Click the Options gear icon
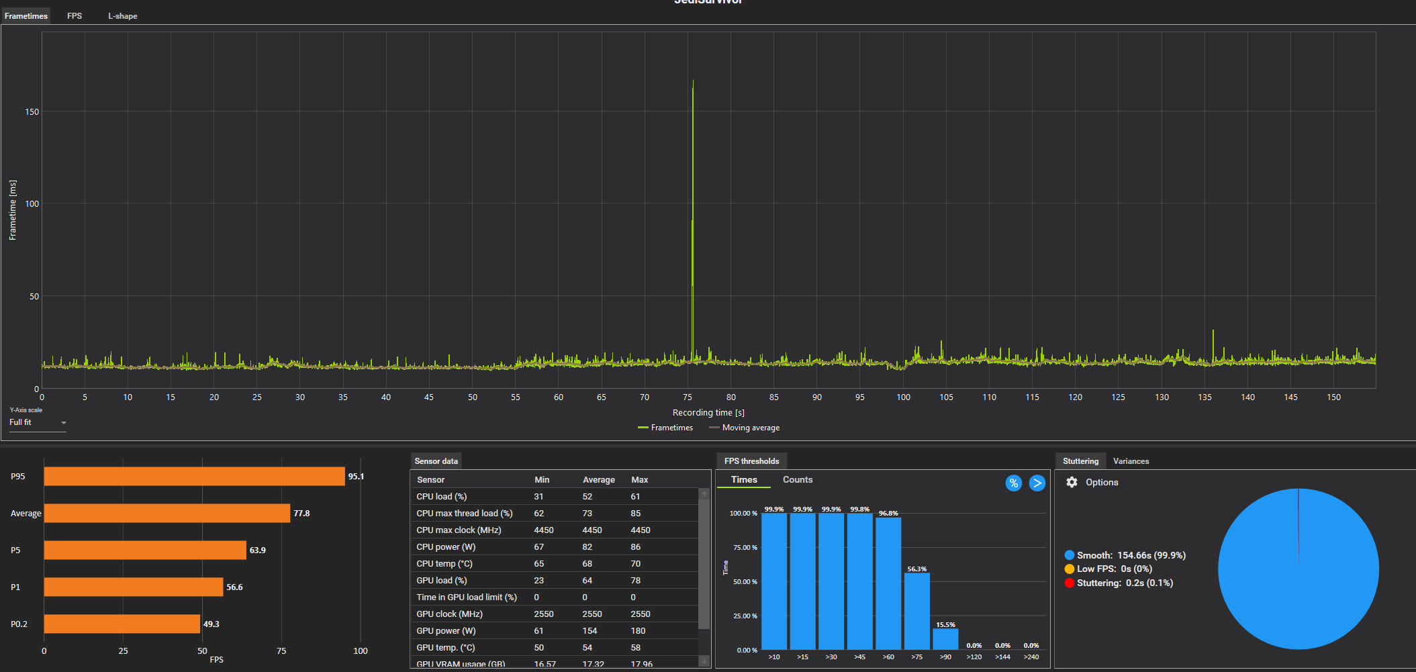Screen dimensions: 1416x672 click(x=1072, y=482)
